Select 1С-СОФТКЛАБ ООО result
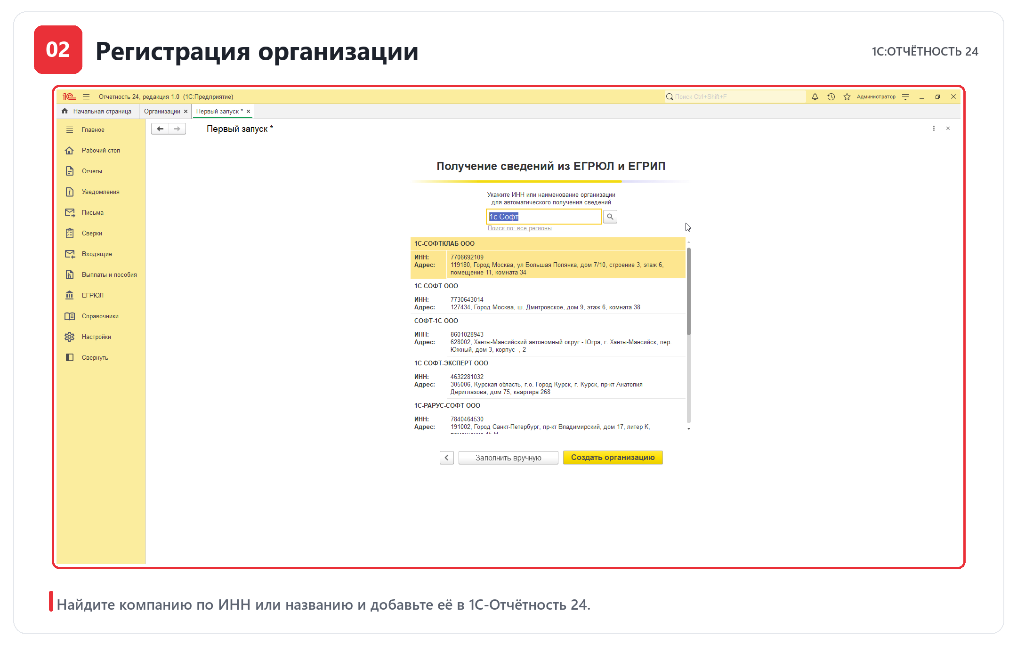The height and width of the screenshot is (645, 1017). 548,258
